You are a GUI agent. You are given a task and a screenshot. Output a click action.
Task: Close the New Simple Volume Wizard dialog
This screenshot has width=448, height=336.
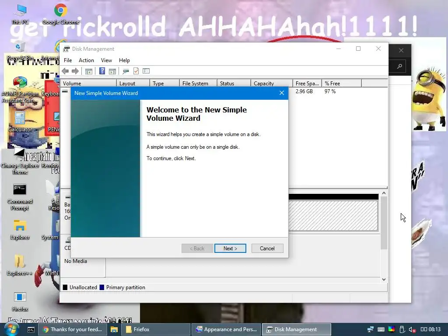tap(282, 93)
